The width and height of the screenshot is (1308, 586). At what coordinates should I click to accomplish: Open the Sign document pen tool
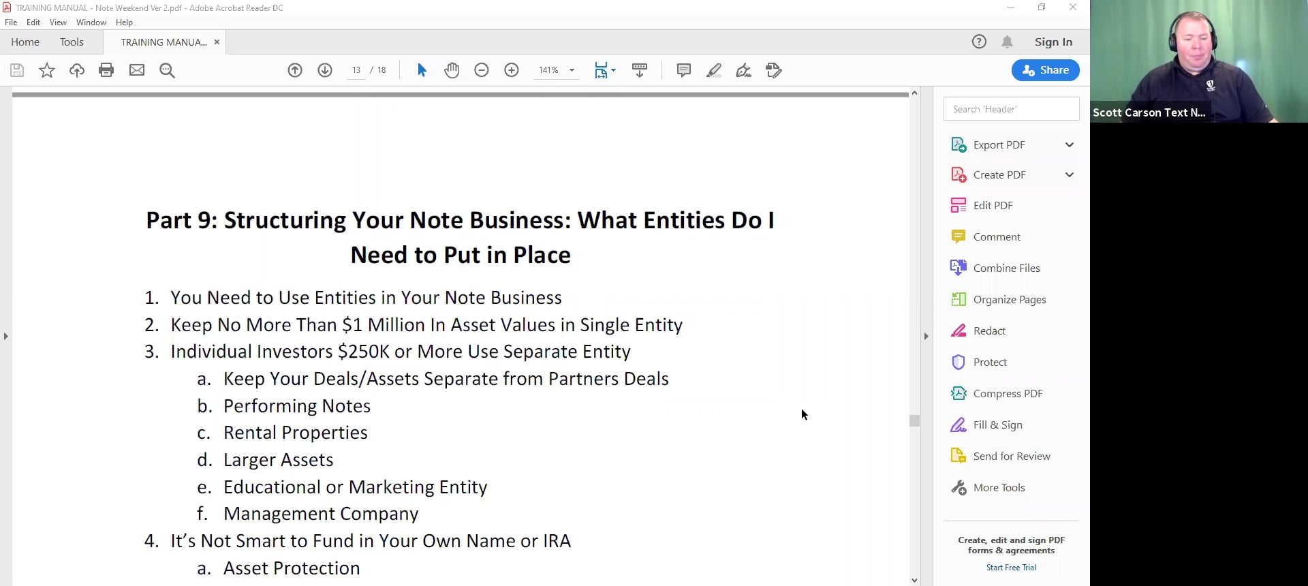click(744, 70)
